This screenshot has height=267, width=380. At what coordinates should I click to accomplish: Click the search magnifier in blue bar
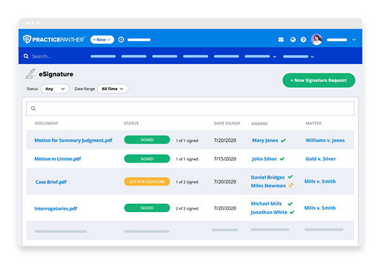[27, 56]
